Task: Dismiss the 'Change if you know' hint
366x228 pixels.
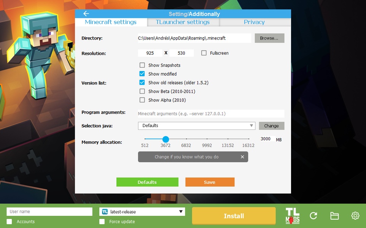Action: coord(242,157)
